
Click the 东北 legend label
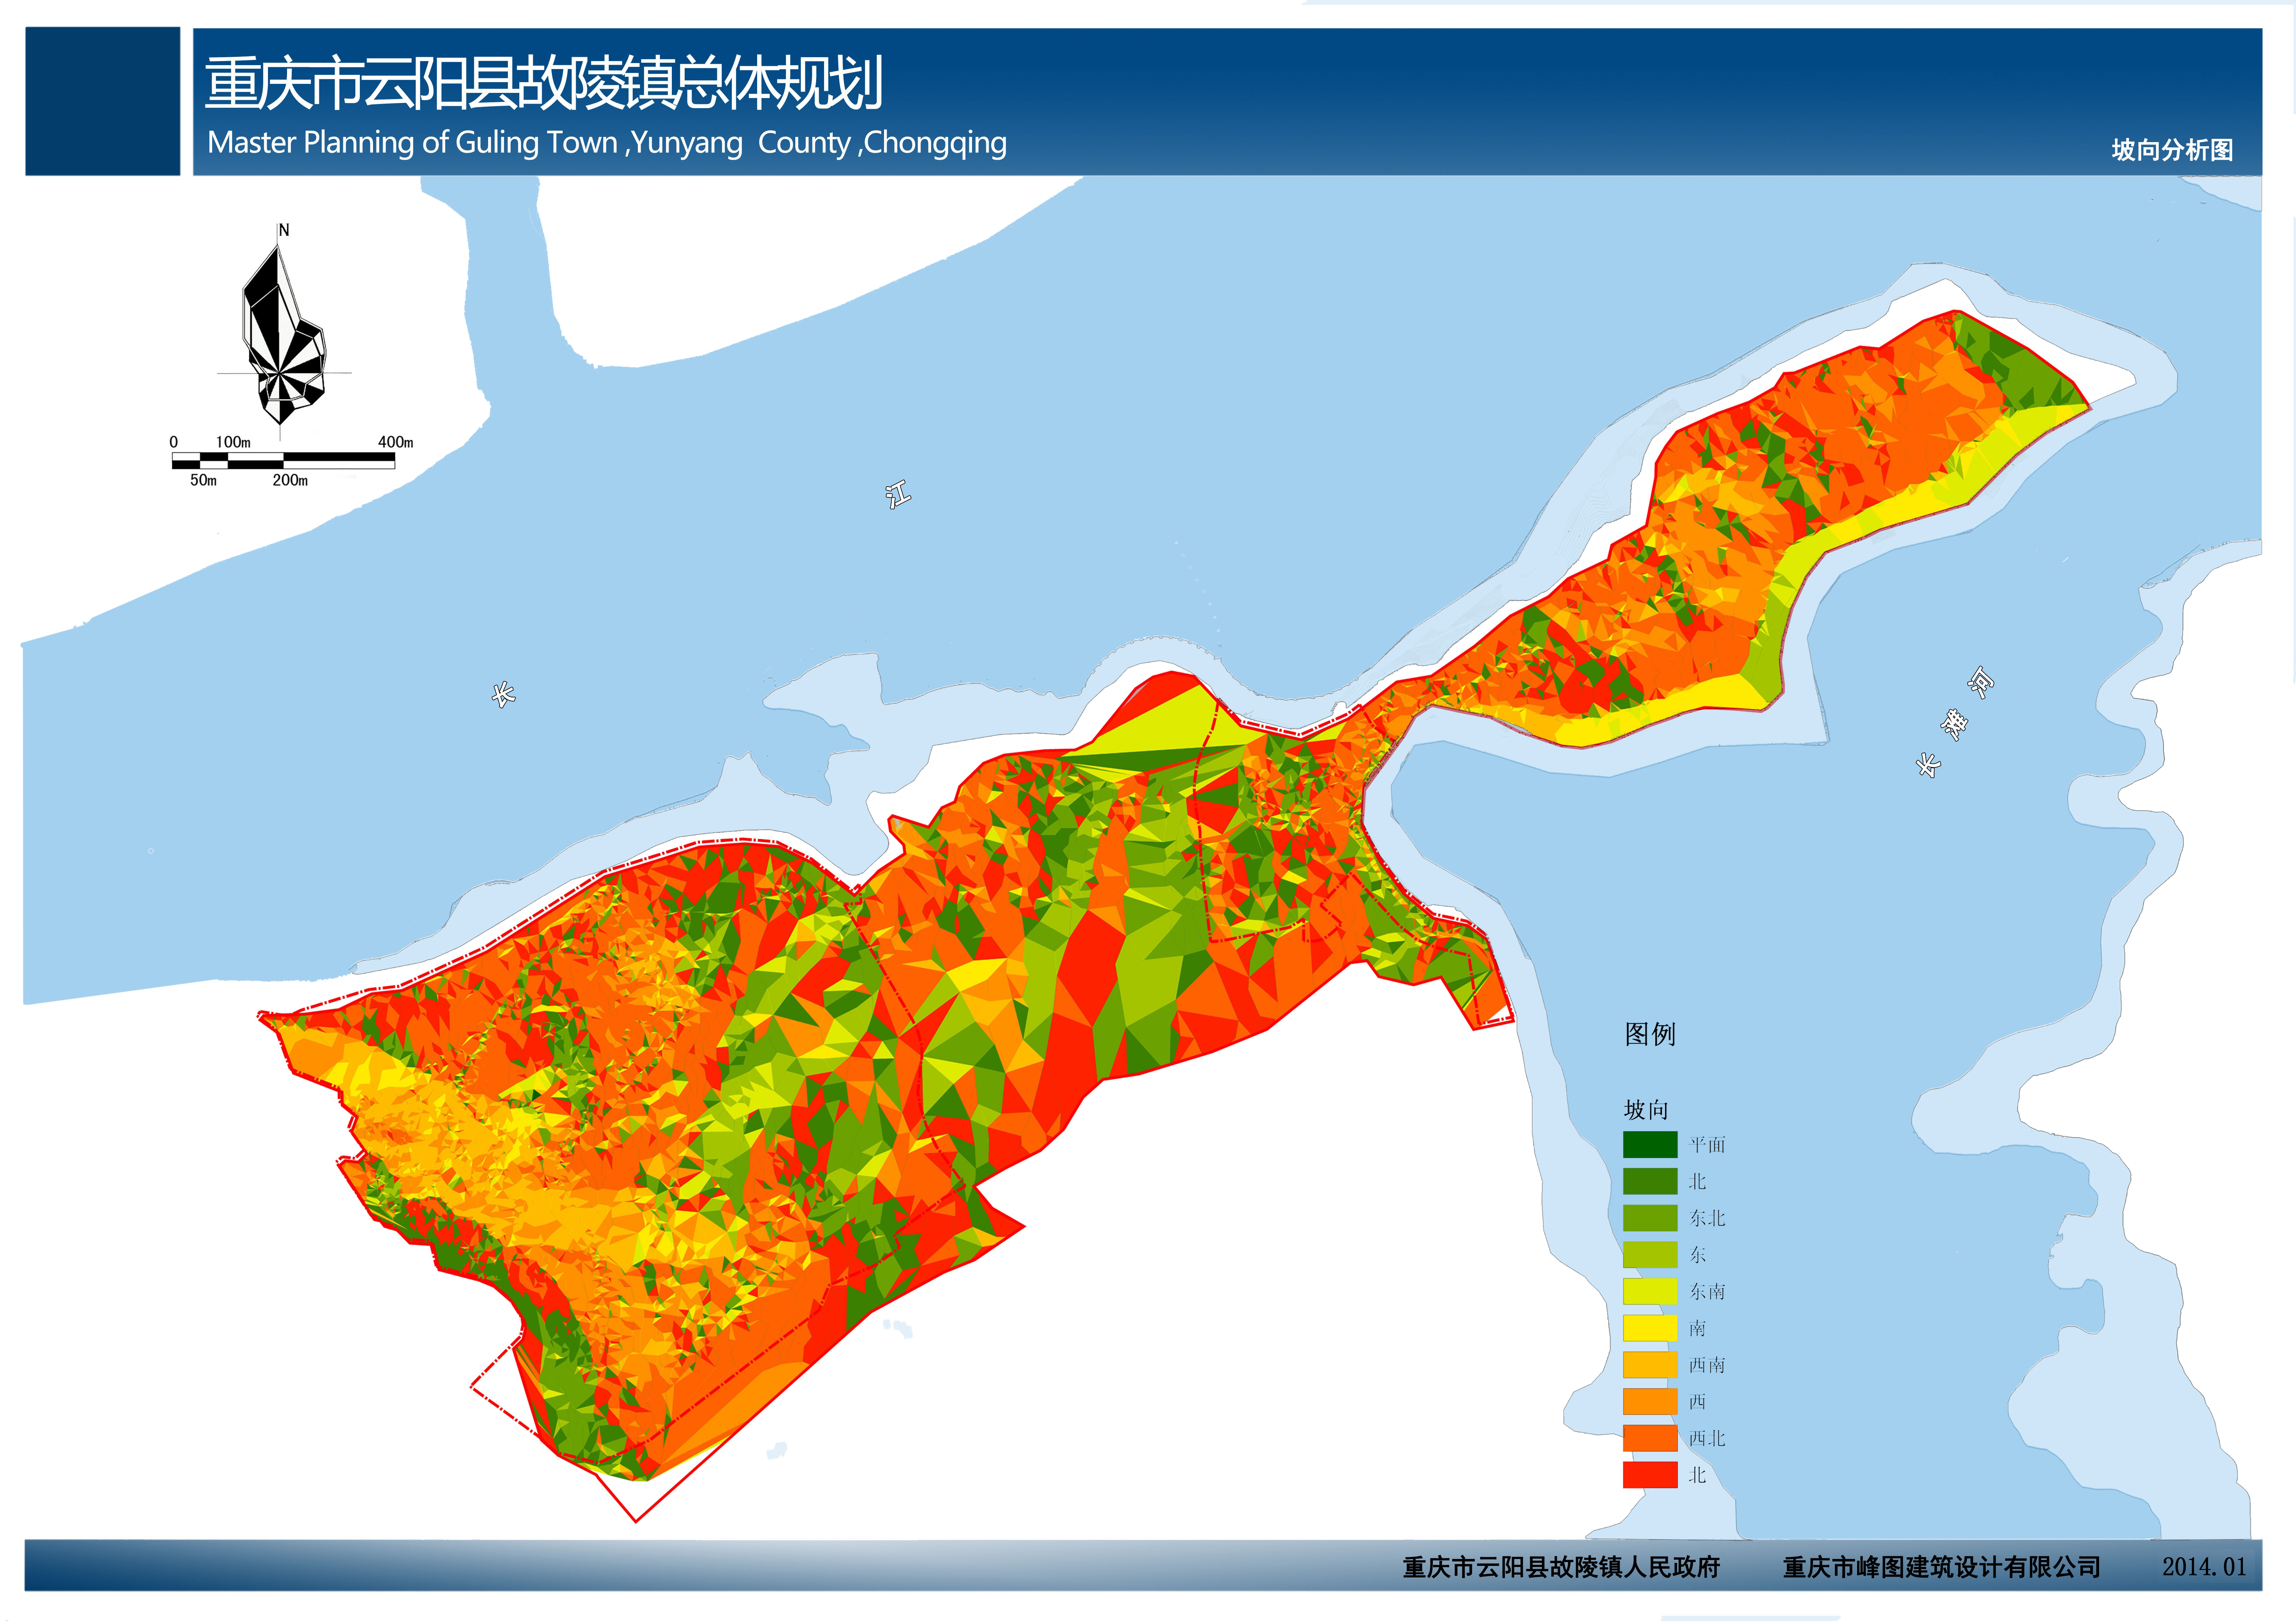[x=1707, y=1218]
